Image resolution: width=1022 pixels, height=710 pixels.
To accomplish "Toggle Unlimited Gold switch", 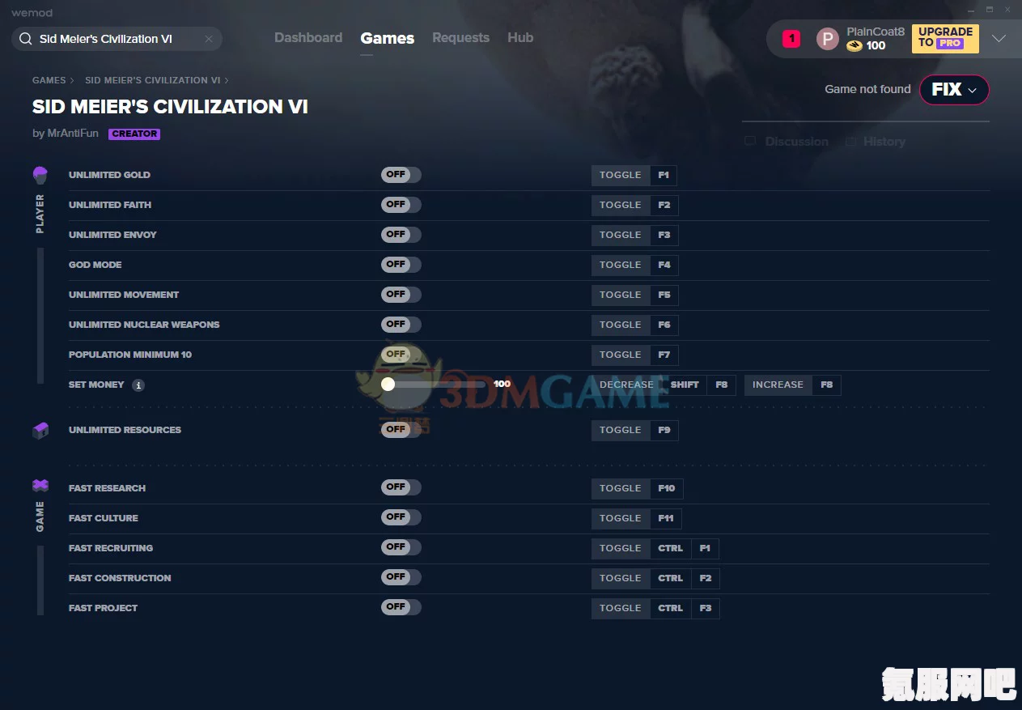I will click(401, 175).
